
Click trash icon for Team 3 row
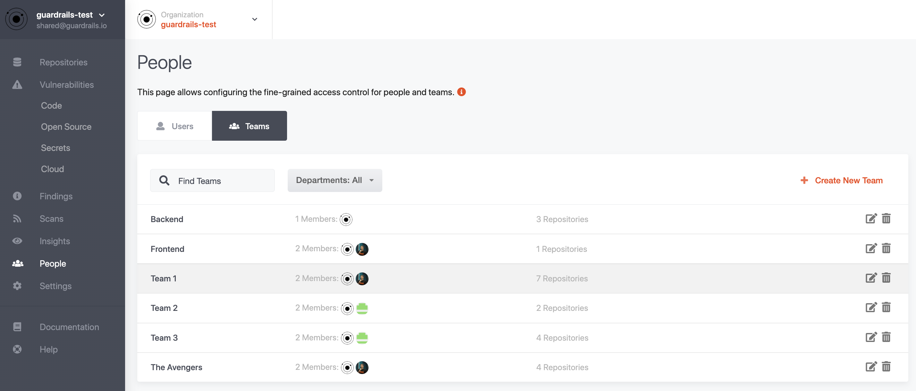(x=886, y=337)
